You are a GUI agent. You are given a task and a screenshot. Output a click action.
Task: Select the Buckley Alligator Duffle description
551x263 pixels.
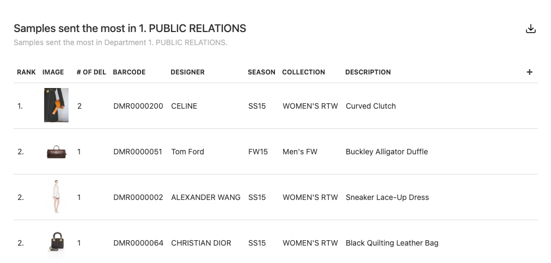coord(387,152)
